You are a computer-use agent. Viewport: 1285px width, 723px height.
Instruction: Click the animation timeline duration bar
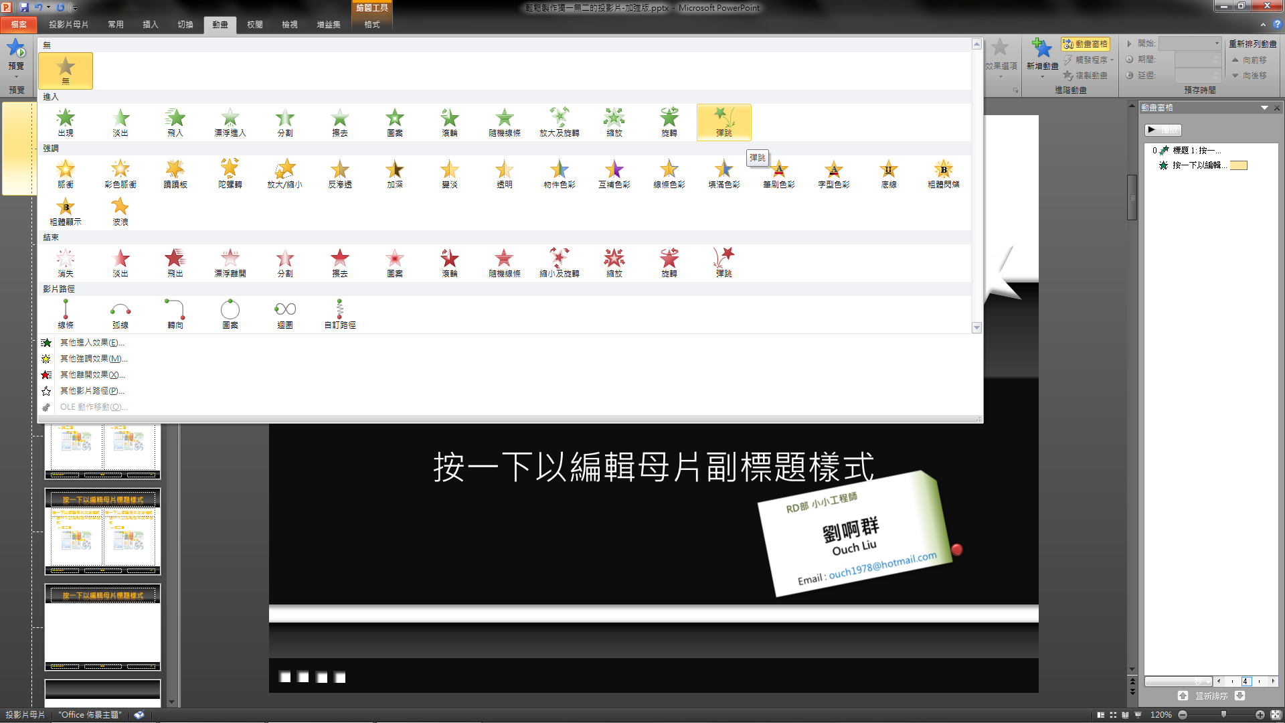pos(1239,165)
